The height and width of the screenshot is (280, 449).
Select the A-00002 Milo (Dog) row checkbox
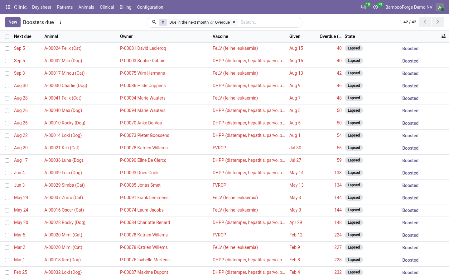pos(7,61)
